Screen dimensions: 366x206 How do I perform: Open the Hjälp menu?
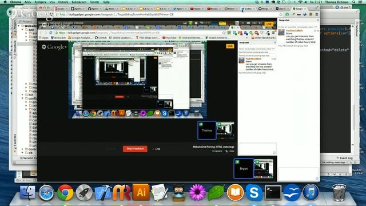click(106, 2)
